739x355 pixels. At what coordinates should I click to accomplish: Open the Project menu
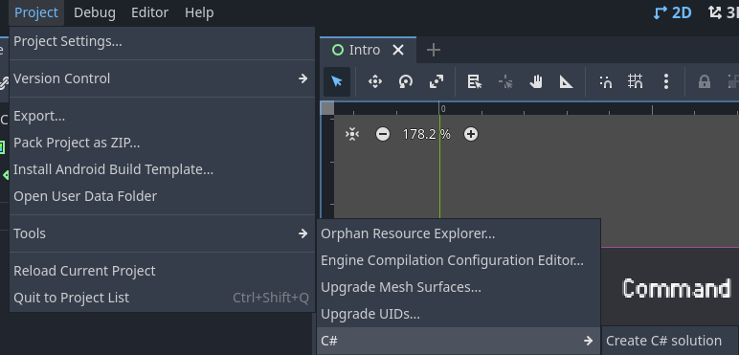click(36, 12)
